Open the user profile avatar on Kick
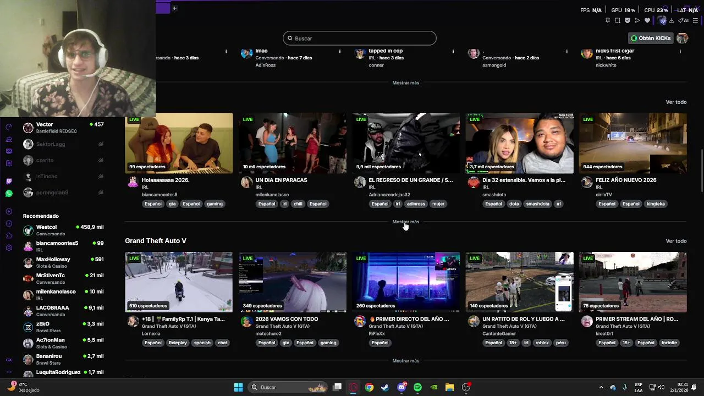 (682, 38)
